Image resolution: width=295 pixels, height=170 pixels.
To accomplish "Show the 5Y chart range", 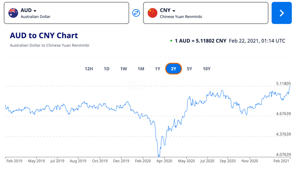I will (190, 69).
